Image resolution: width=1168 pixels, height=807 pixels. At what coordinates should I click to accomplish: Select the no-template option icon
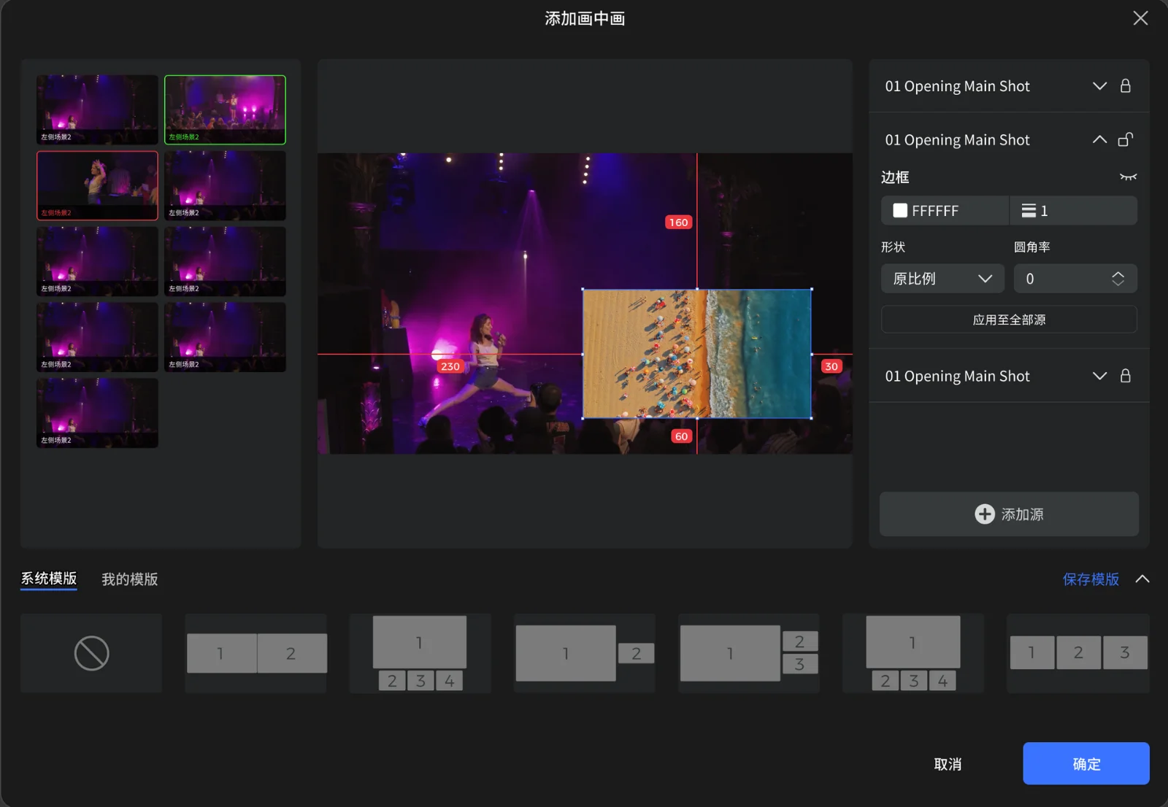(91, 653)
